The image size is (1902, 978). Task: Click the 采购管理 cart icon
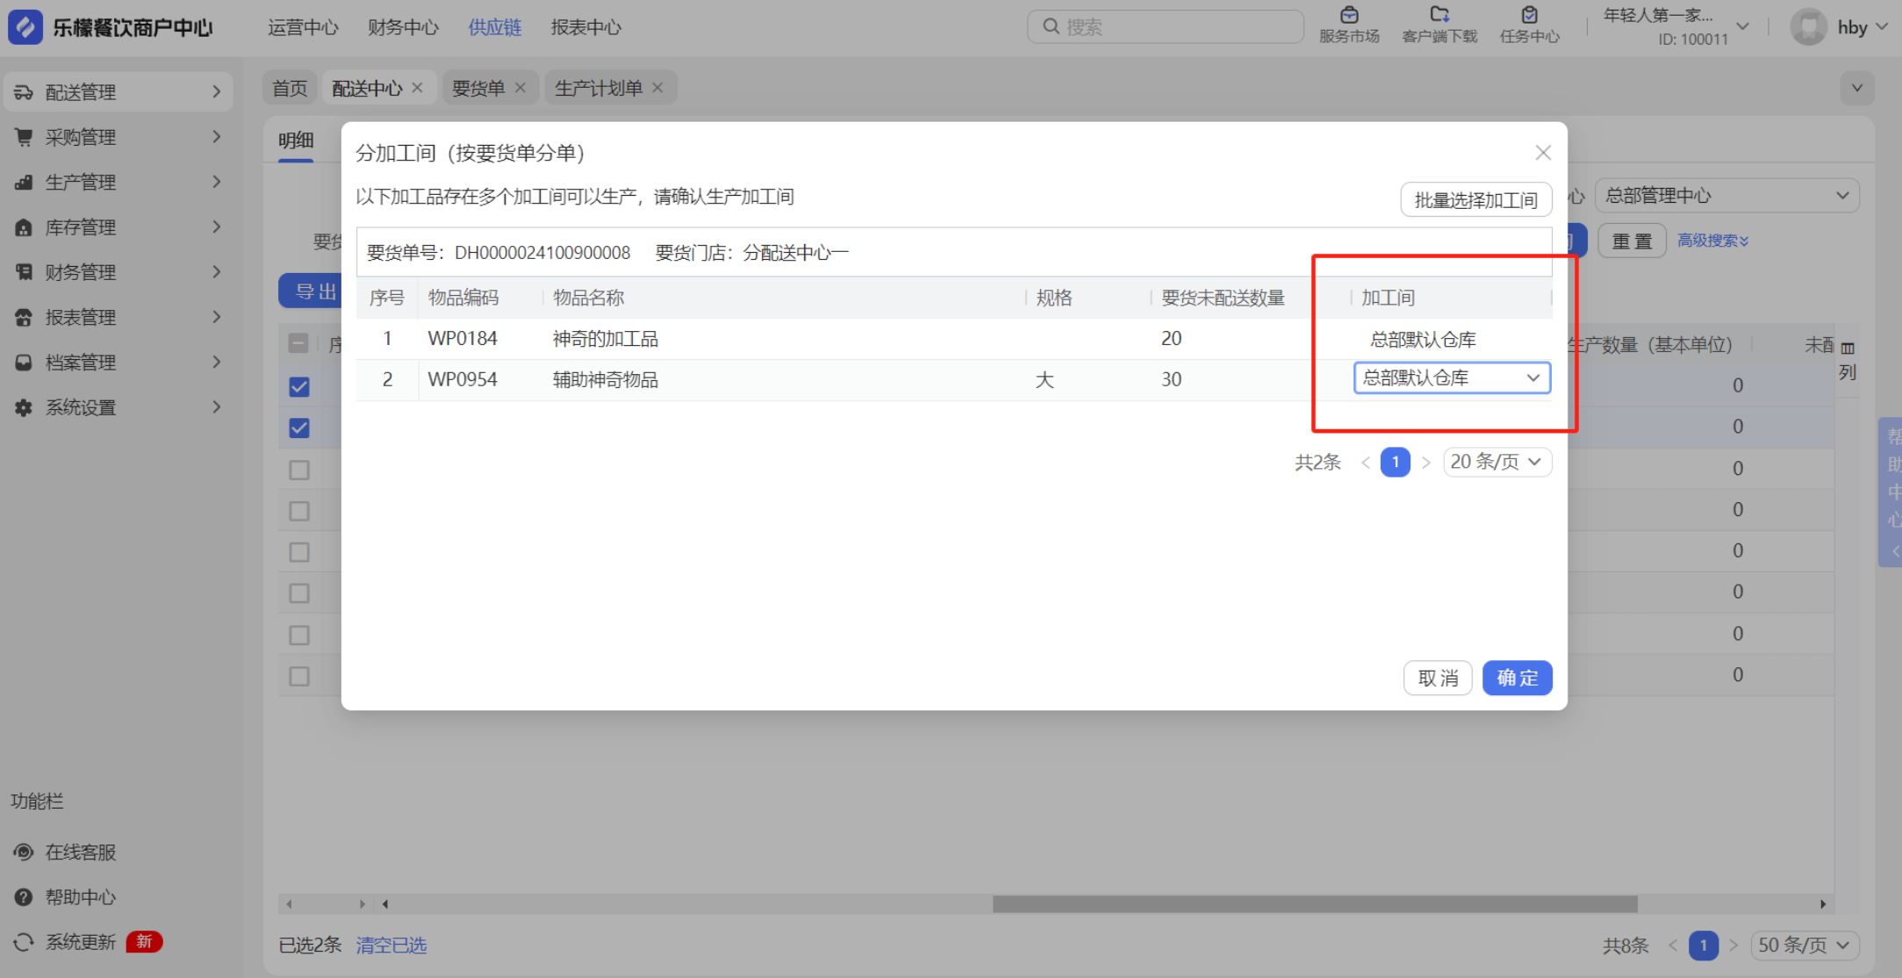click(x=24, y=137)
